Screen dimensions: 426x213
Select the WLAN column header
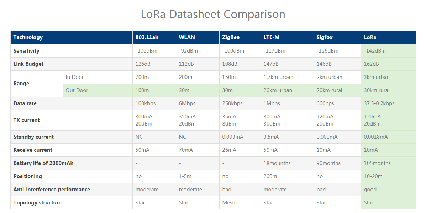(186, 37)
